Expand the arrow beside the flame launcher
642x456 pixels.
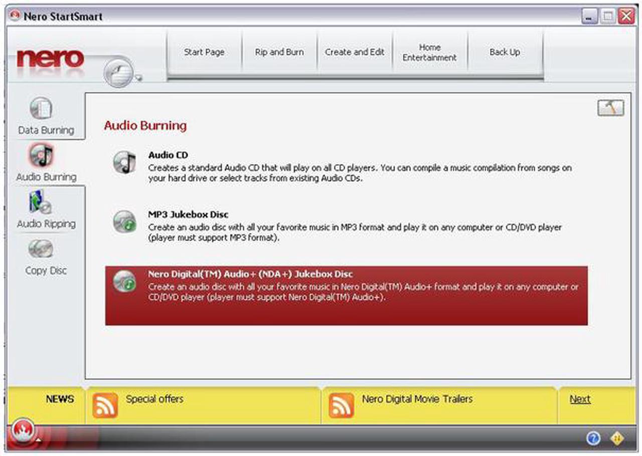[x=39, y=440]
